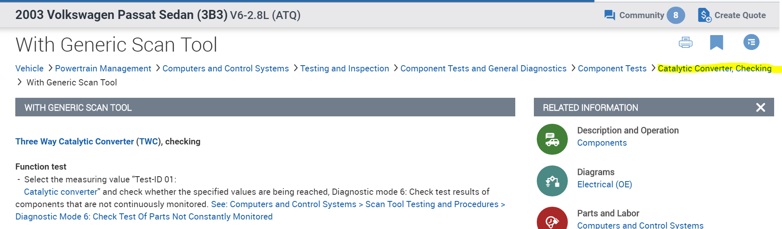The width and height of the screenshot is (782, 229).
Task: Follow the Diagnostic Mode 6 reference link
Action: click(x=143, y=217)
